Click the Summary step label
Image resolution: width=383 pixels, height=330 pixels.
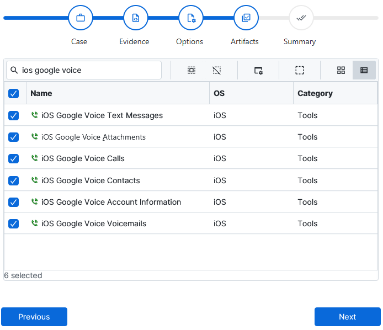300,42
